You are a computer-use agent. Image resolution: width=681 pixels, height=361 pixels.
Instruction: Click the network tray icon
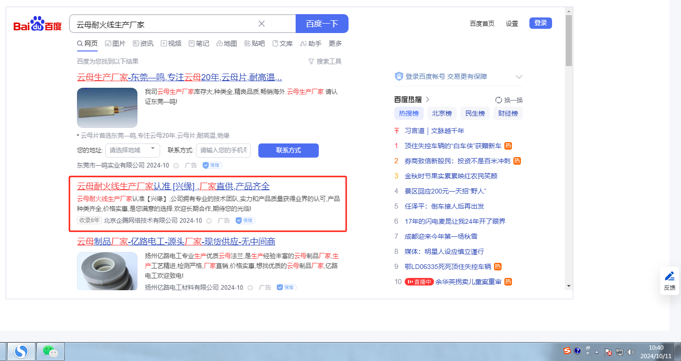[620, 352]
